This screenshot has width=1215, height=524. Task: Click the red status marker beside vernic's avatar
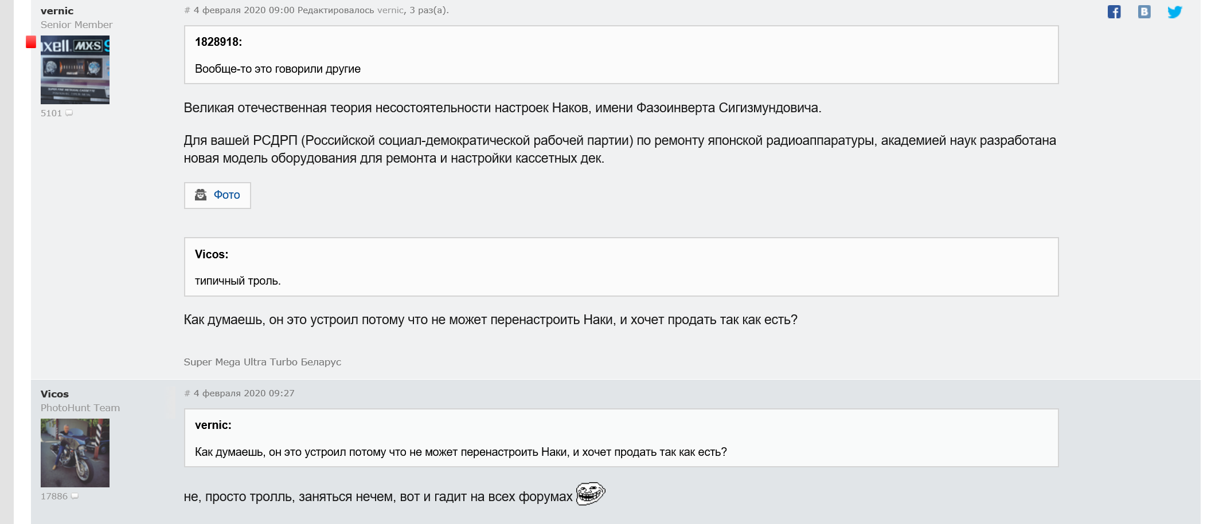[x=31, y=42]
